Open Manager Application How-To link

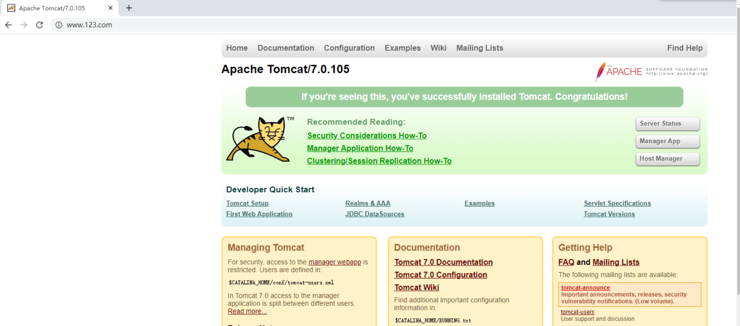[360, 148]
